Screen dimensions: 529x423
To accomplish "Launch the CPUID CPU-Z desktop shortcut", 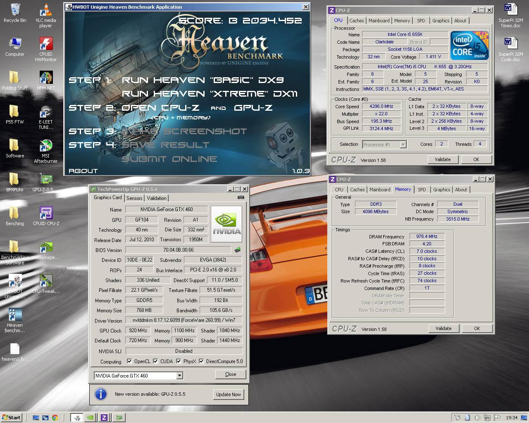I will tap(45, 216).
